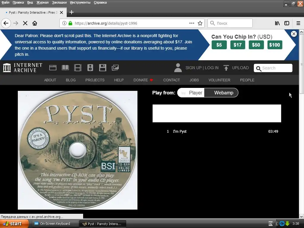Click the LOG IN link
Viewport: 304px width, 228px height.
point(211,68)
